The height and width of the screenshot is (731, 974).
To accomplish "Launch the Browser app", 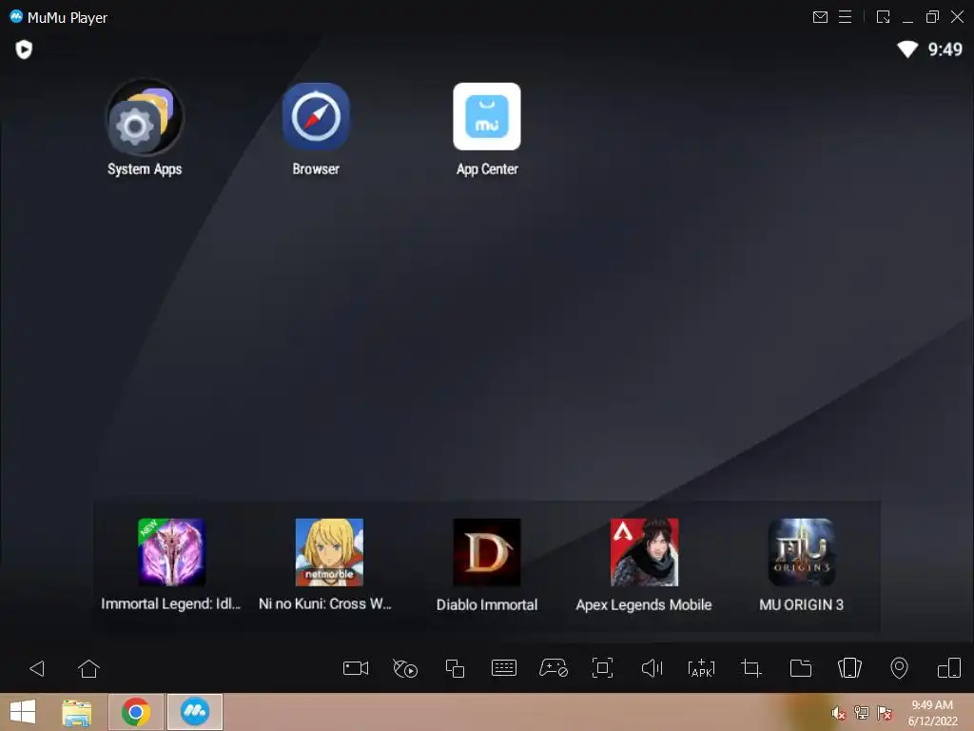I will click(316, 116).
